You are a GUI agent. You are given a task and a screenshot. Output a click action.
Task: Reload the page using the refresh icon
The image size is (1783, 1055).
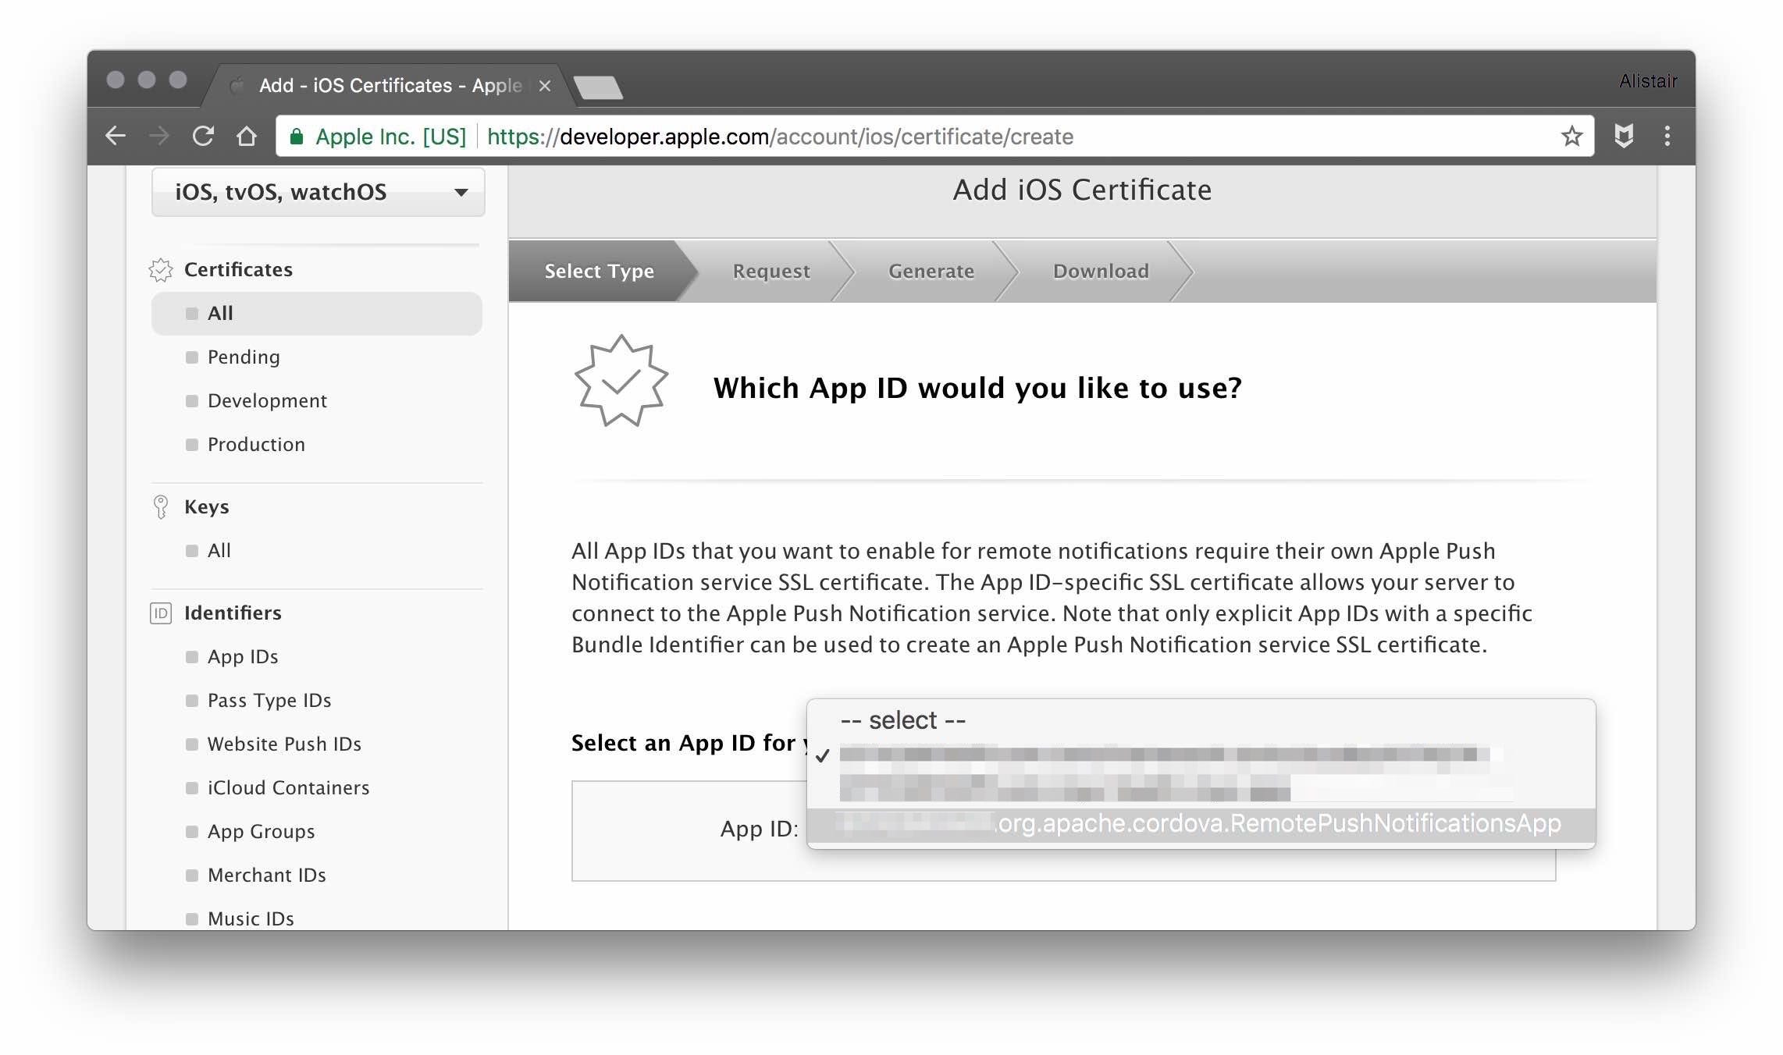202,136
